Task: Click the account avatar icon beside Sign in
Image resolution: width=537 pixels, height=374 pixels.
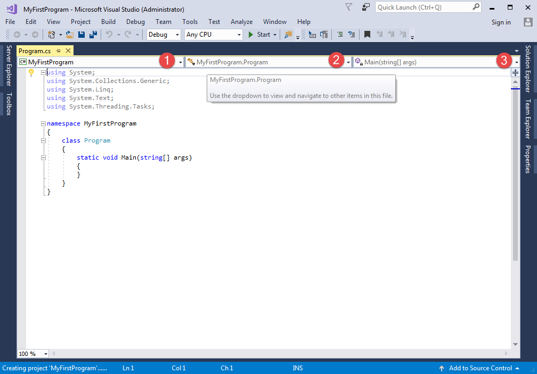Action: click(x=528, y=22)
